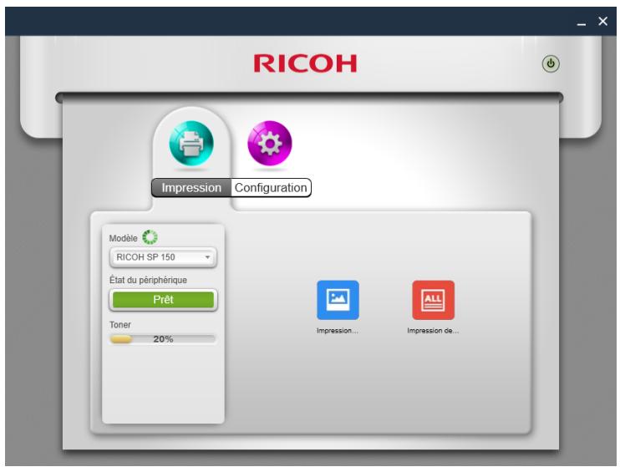Click the "Impression..." label under blue icon
This screenshot has width=620, height=467.
[x=338, y=331]
